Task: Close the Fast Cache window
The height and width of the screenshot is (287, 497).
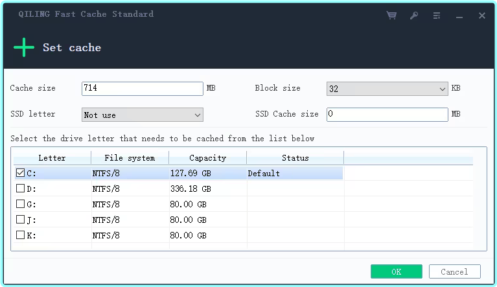Action: 482,16
